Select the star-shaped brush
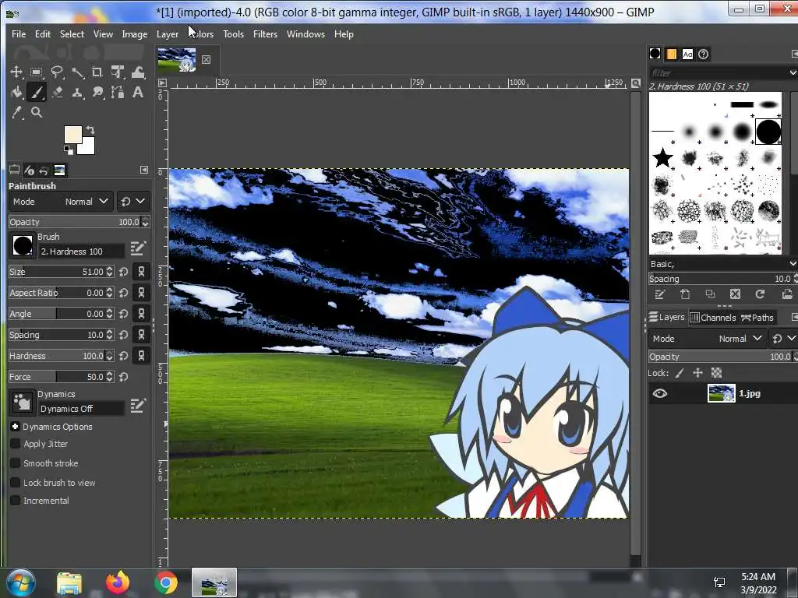 pos(662,158)
